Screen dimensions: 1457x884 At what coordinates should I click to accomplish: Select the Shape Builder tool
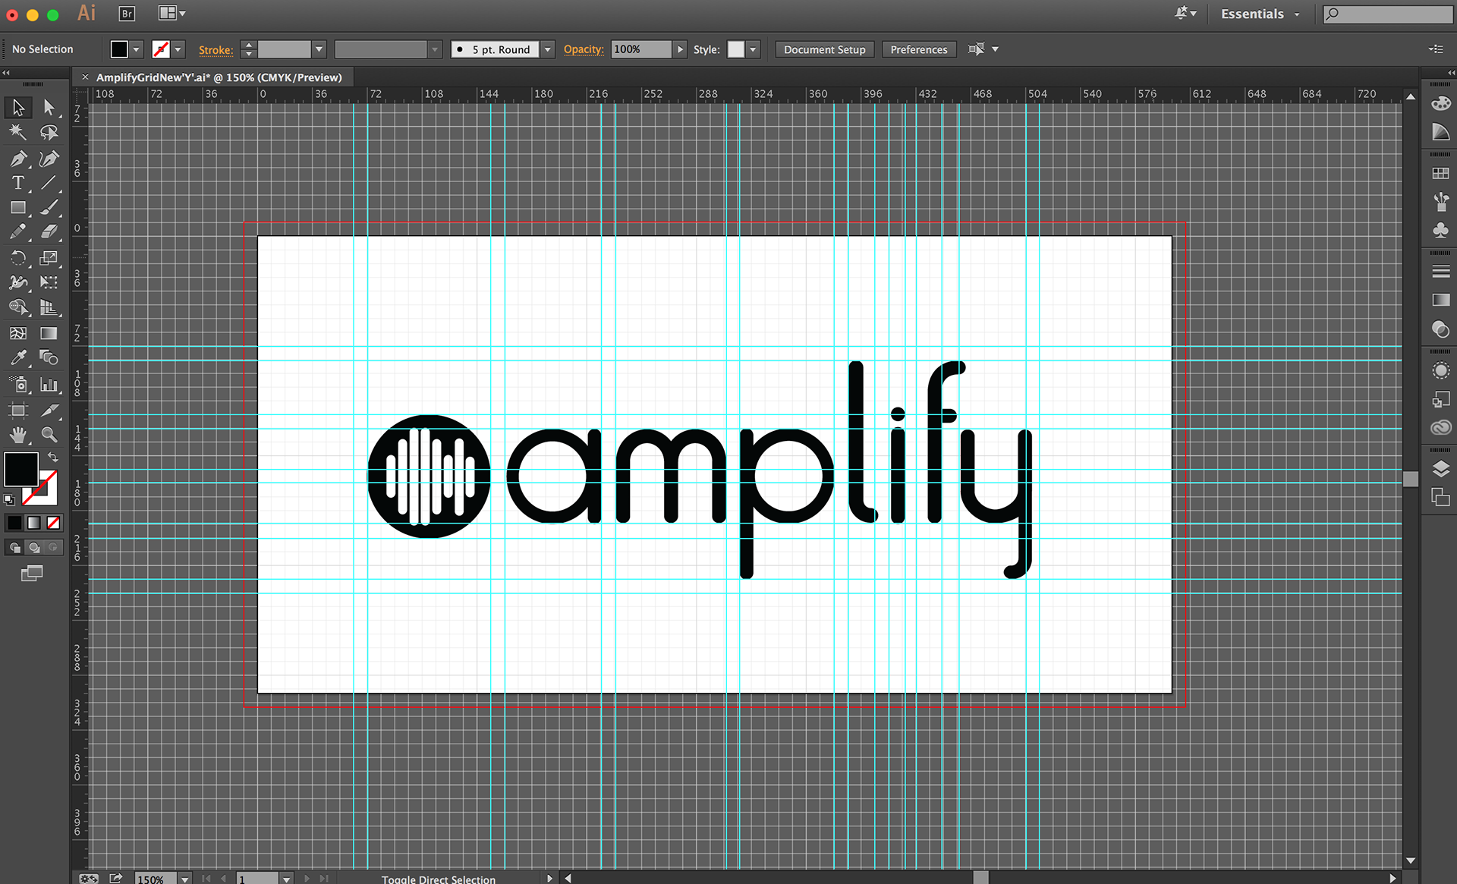pos(18,307)
